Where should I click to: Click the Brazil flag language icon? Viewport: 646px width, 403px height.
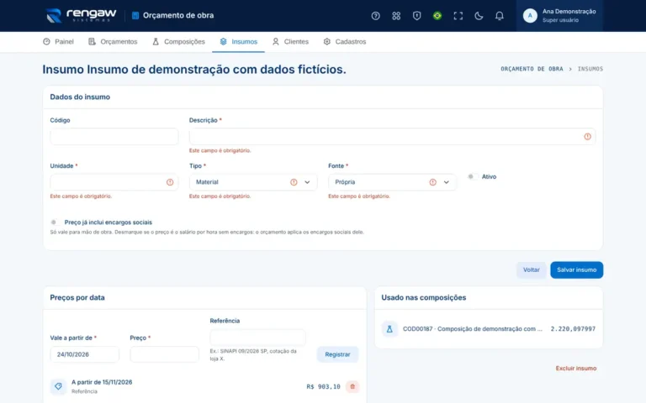click(437, 16)
